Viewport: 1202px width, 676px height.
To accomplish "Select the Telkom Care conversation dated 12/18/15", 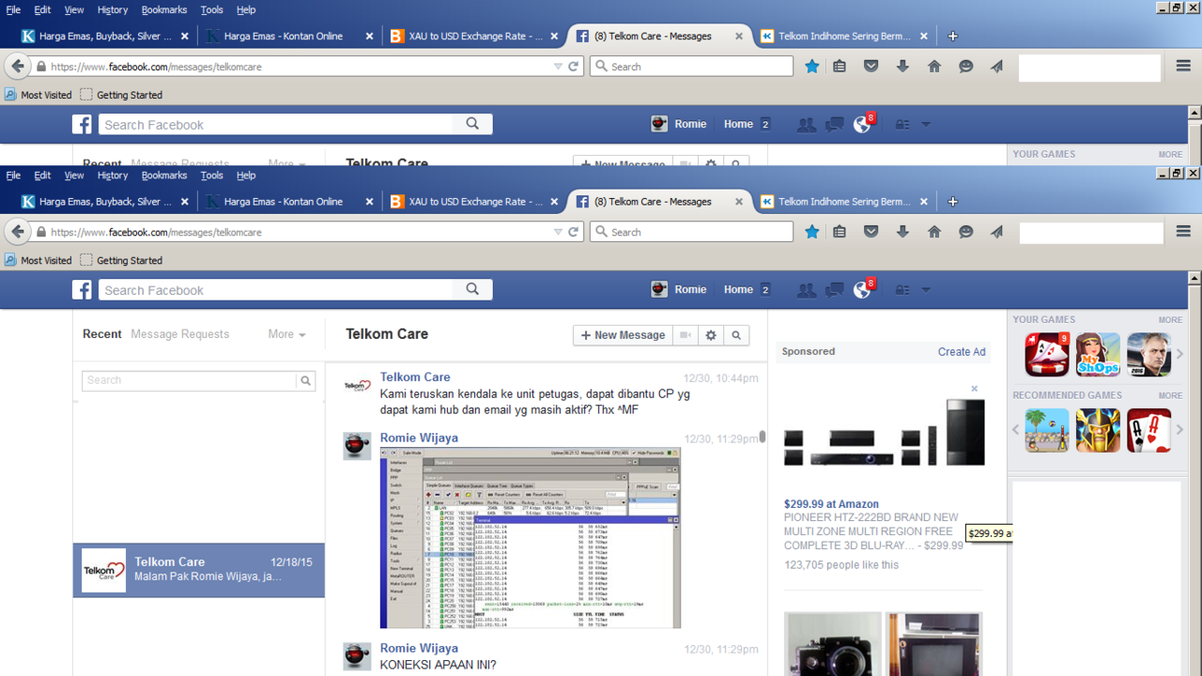I will click(x=199, y=570).
